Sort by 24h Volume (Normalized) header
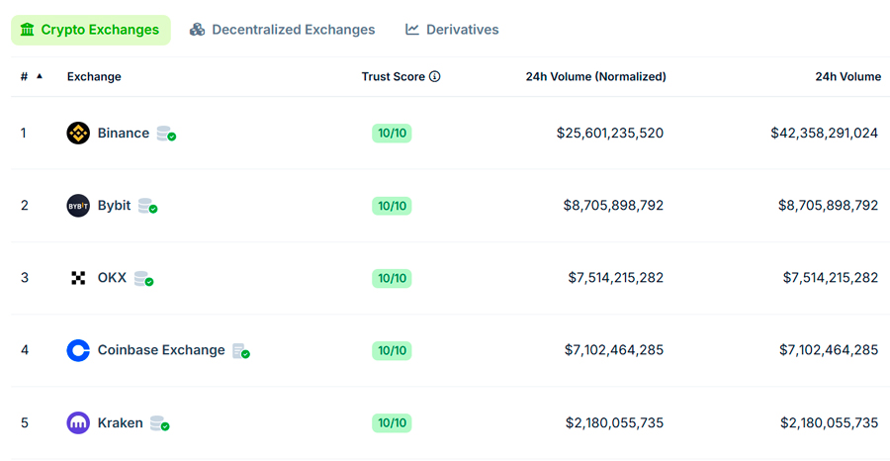Viewport: 890px width, 461px height. [x=596, y=76]
